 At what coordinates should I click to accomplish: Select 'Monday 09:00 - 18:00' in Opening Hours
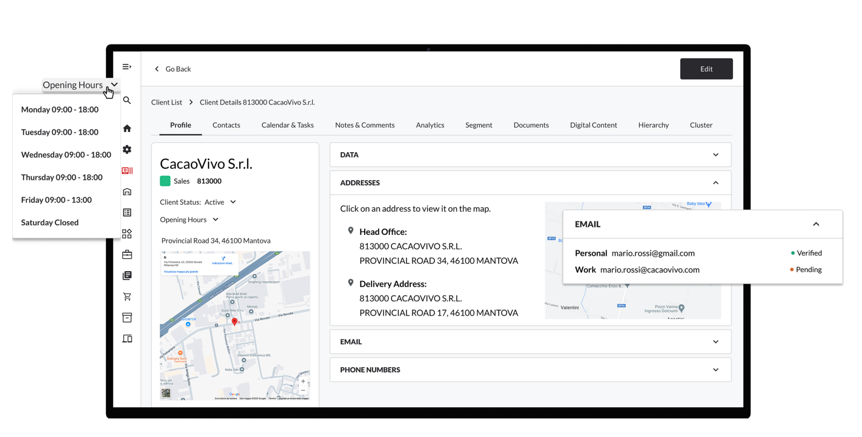click(60, 110)
